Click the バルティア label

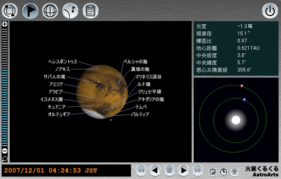click(x=140, y=114)
